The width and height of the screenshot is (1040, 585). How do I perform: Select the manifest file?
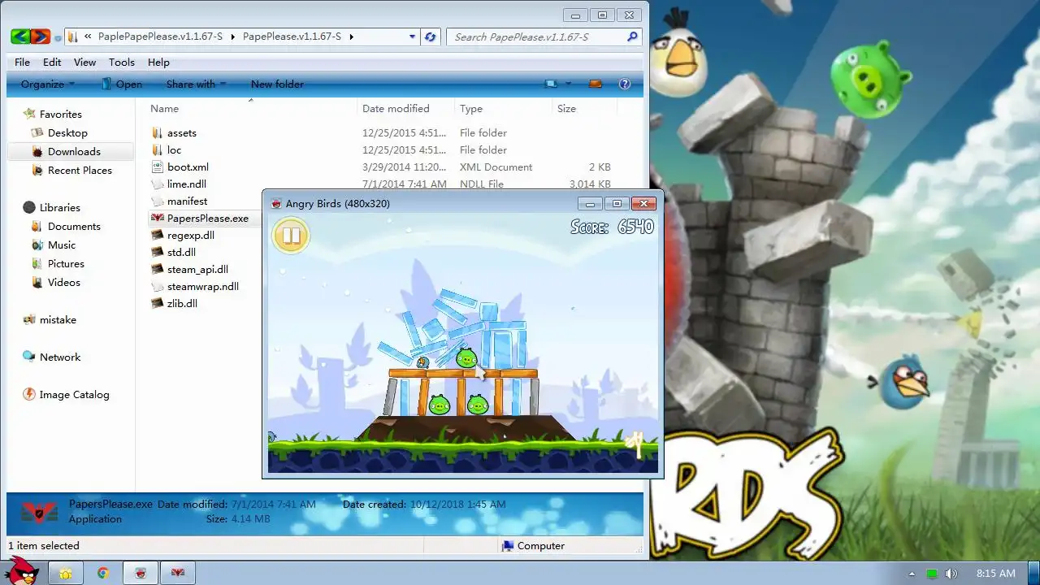click(x=187, y=201)
